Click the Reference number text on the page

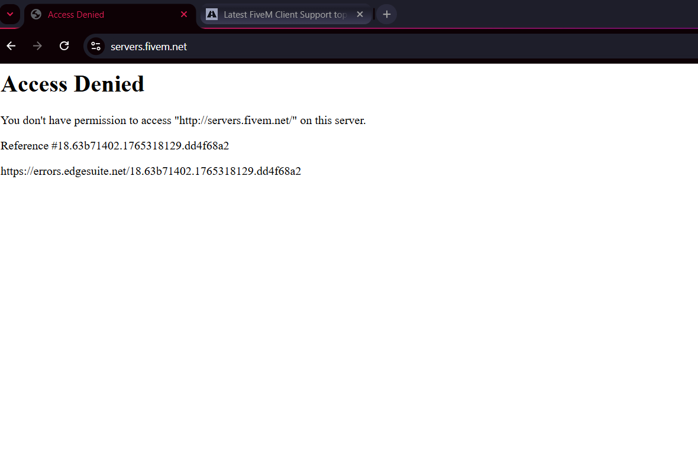(115, 145)
